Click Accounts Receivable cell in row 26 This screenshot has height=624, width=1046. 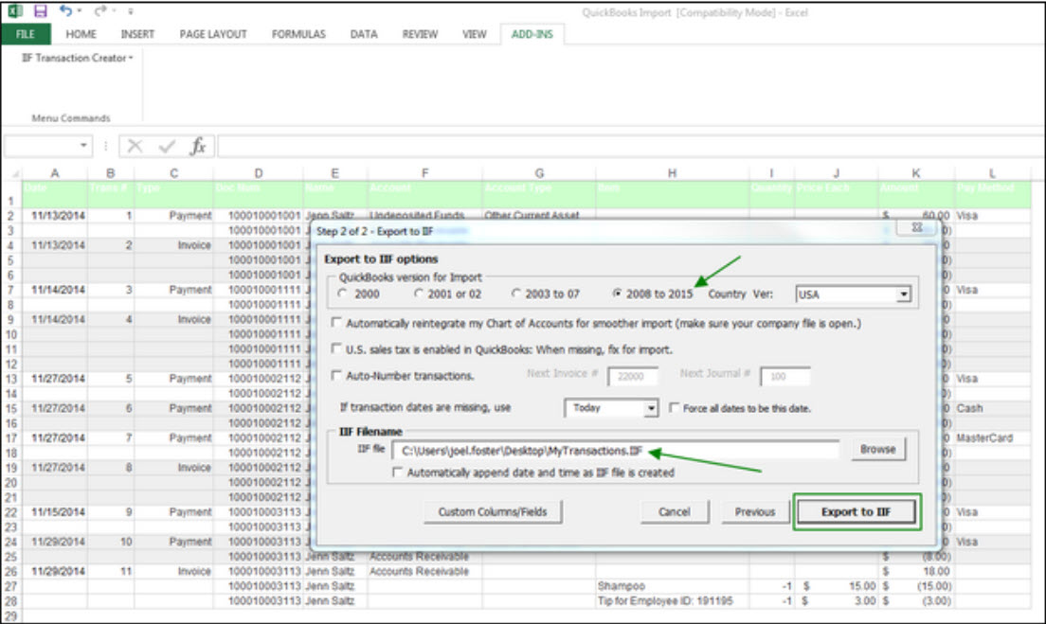tap(424, 571)
